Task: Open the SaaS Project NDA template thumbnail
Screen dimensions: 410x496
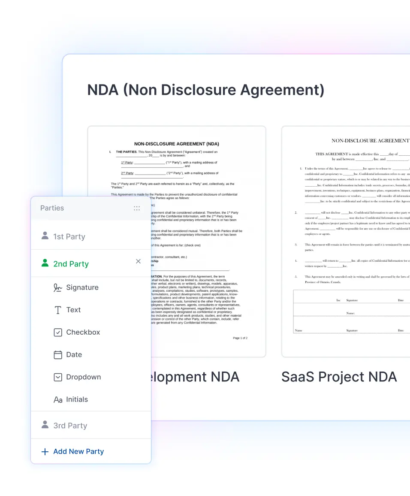Action: pyautogui.click(x=346, y=242)
